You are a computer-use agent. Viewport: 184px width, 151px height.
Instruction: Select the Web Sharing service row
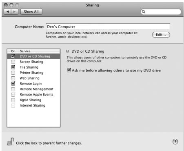(33, 78)
